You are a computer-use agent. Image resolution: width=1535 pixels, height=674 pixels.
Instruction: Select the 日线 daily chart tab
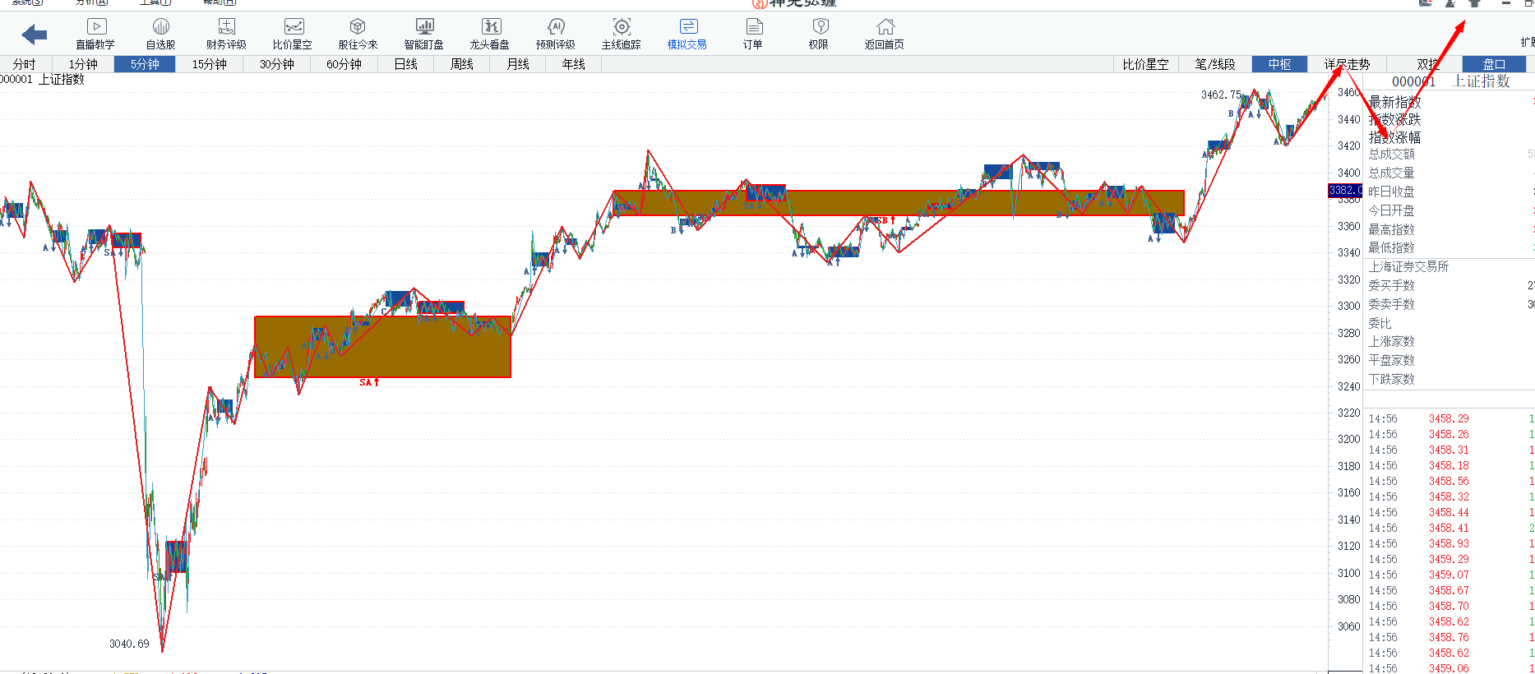406,64
